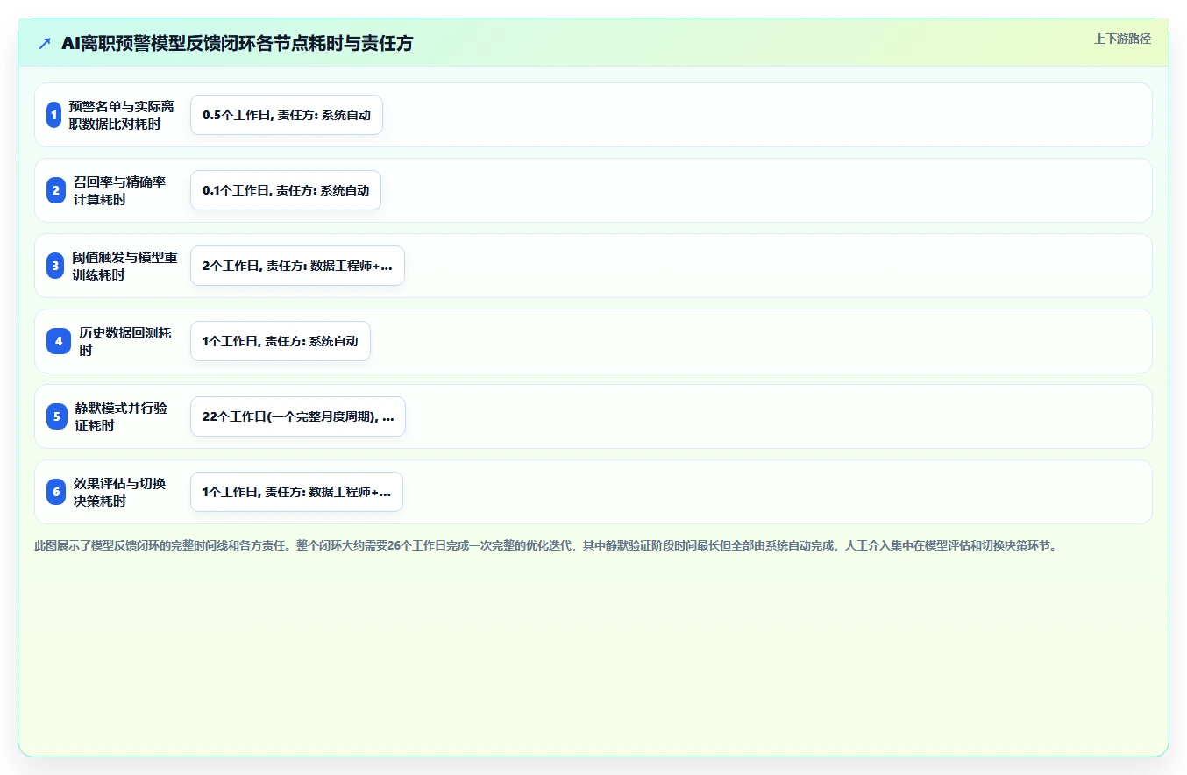Image resolution: width=1187 pixels, height=775 pixels.
Task: Select the 召回率与精确率计算耗时 label
Action: pyautogui.click(x=119, y=190)
